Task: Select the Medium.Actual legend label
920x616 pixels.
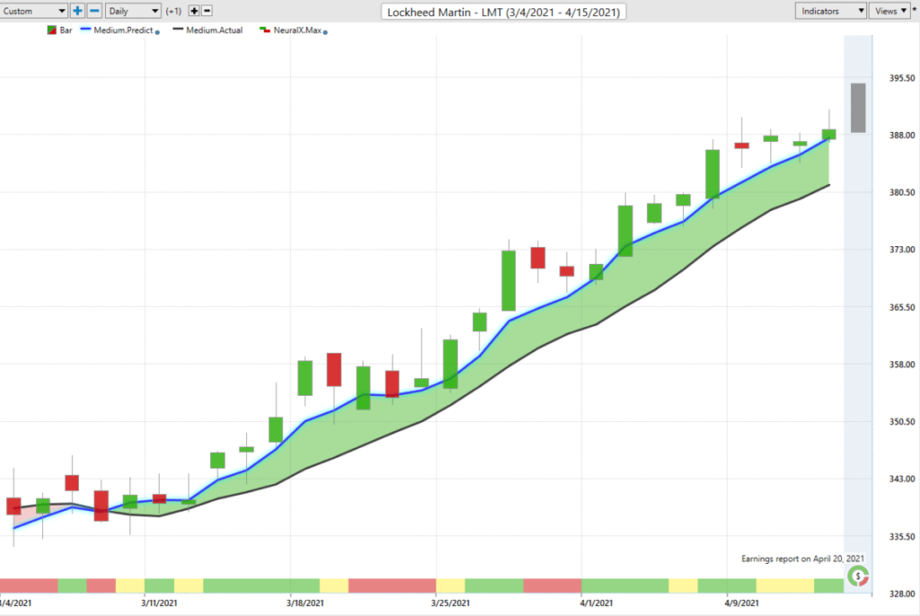Action: coord(214,30)
